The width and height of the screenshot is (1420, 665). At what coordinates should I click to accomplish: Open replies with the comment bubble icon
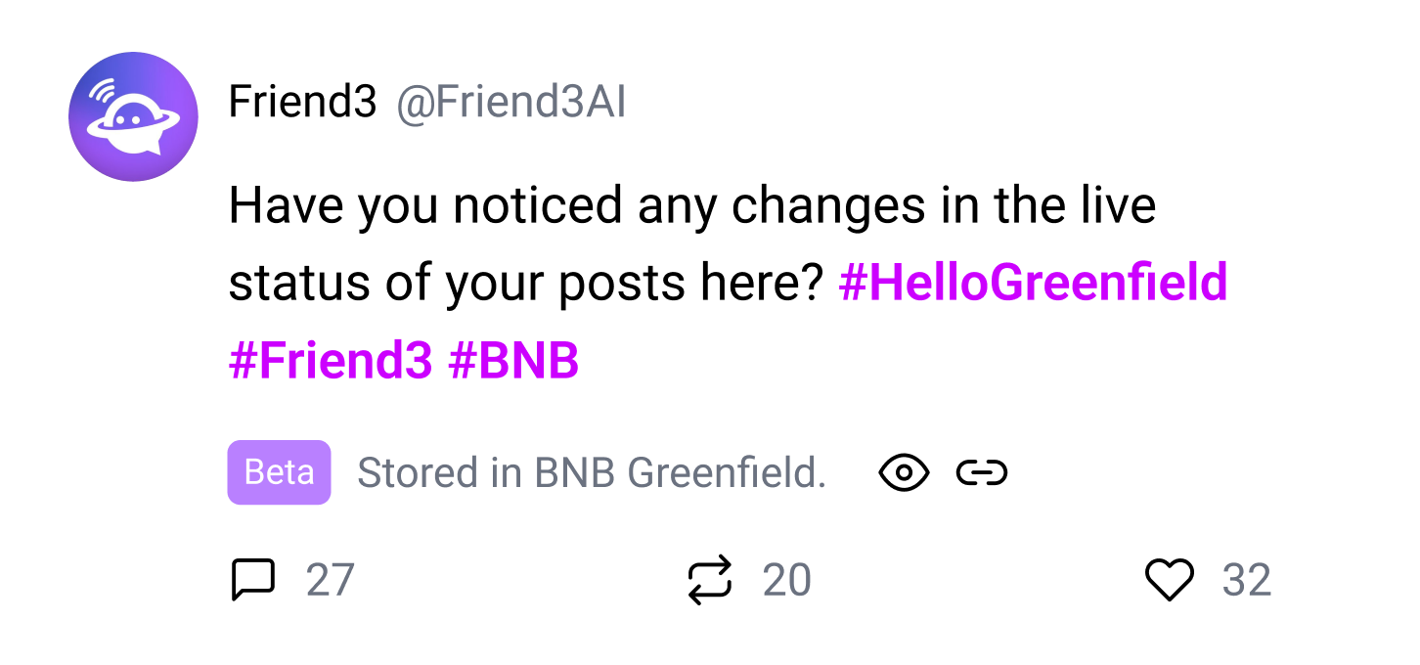pos(252,580)
